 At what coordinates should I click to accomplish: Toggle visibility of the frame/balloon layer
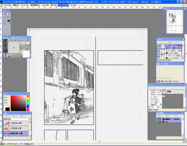coord(158,51)
